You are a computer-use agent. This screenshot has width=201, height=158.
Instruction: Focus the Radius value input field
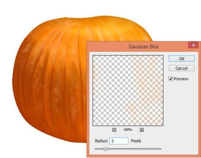point(119,141)
